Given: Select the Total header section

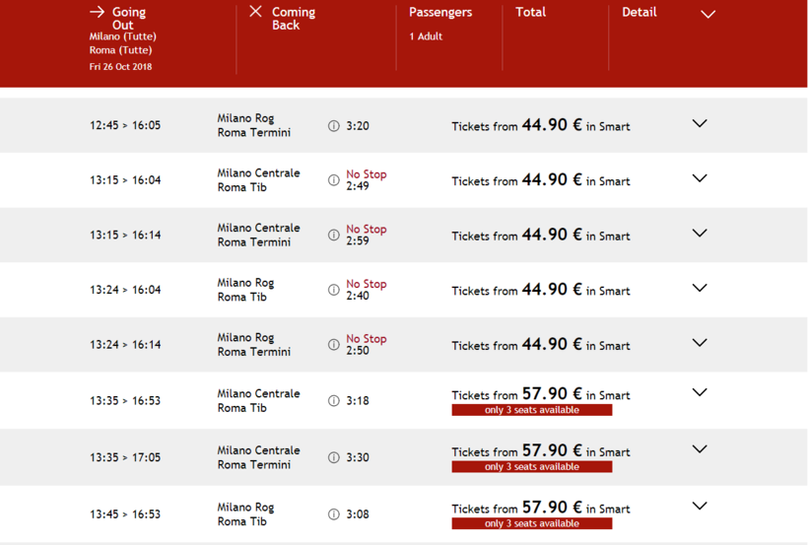Looking at the screenshot, I should pyautogui.click(x=530, y=13).
